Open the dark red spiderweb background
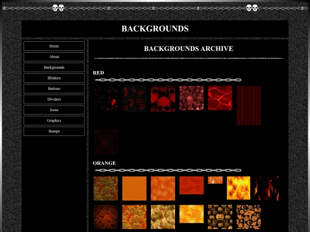Image resolution: width=310 pixels, height=232 pixels. [x=106, y=141]
